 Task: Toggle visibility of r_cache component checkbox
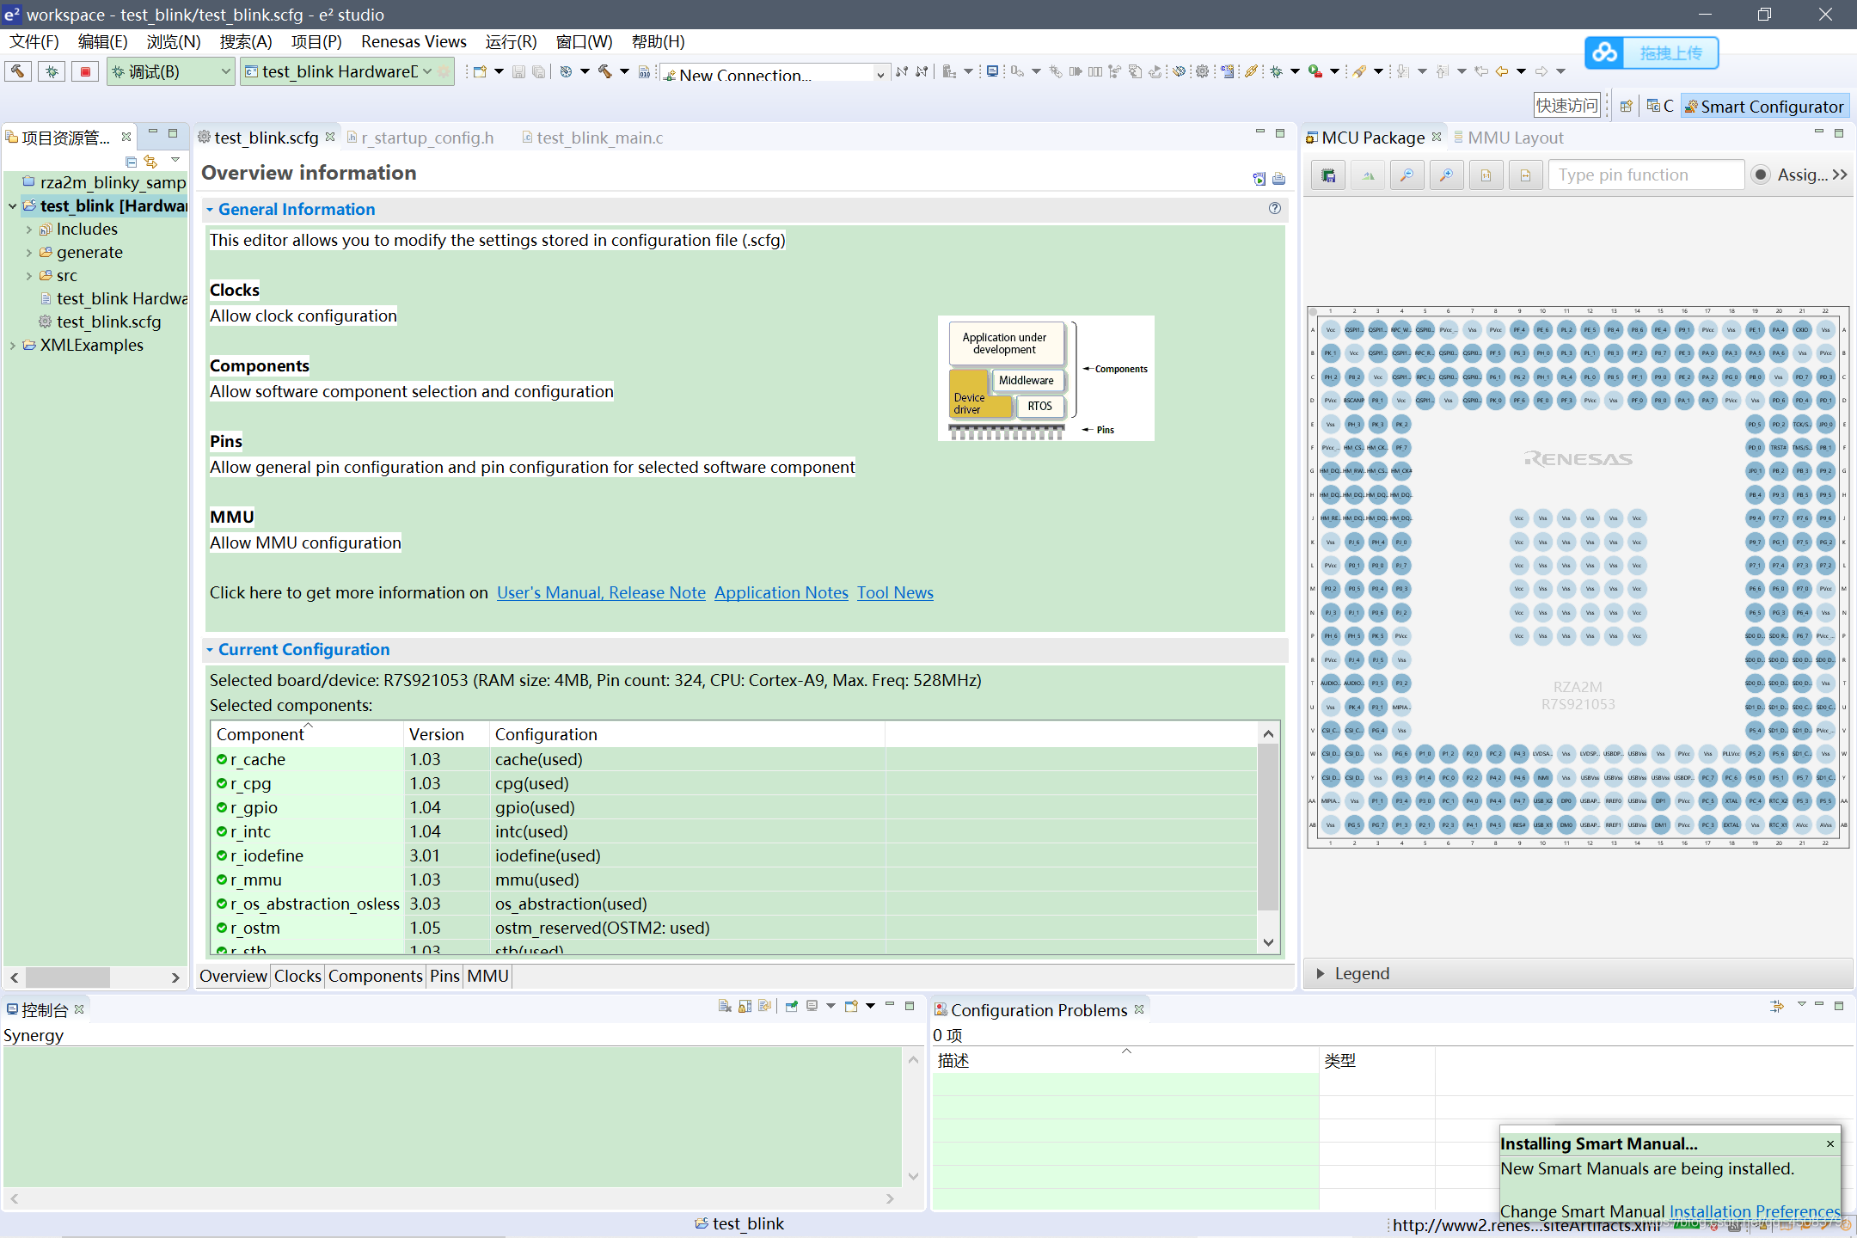coord(220,758)
